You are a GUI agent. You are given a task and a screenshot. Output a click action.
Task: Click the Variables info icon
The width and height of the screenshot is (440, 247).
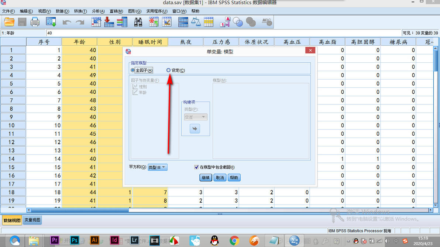122,22
